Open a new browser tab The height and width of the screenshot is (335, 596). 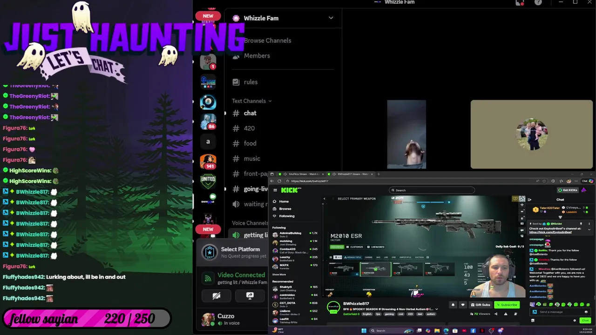pos(379,174)
